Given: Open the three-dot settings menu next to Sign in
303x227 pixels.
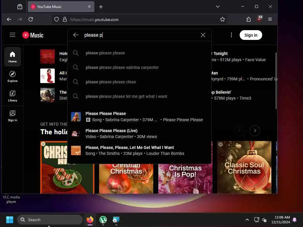Looking at the screenshot, I should (231, 35).
